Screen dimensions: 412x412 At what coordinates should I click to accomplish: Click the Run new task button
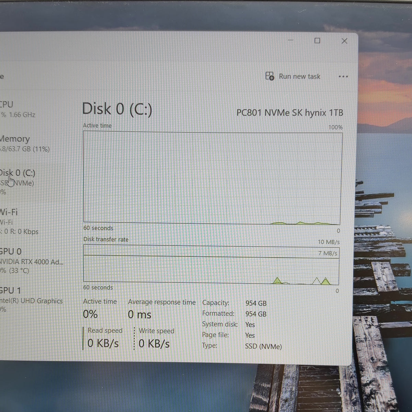293,76
